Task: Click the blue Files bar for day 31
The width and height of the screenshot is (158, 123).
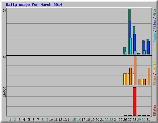Action: pyautogui.click(x=148, y=48)
